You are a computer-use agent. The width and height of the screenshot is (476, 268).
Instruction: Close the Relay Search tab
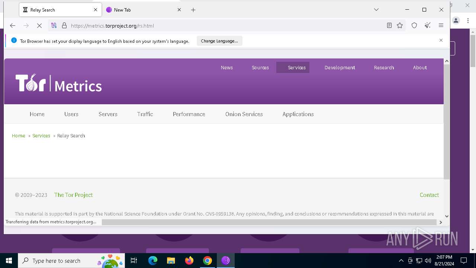(x=96, y=10)
